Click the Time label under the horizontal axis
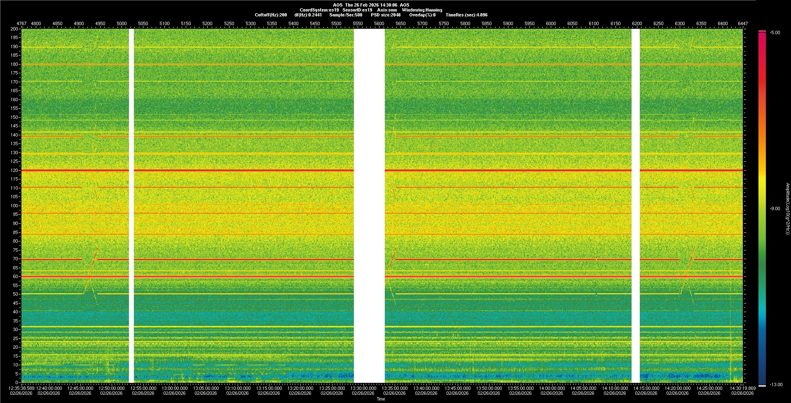Viewport: 791px width, 403px height. [x=381, y=399]
